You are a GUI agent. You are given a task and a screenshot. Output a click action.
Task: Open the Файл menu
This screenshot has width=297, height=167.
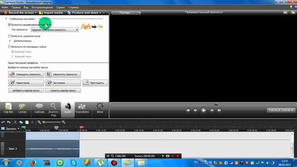point(5,7)
